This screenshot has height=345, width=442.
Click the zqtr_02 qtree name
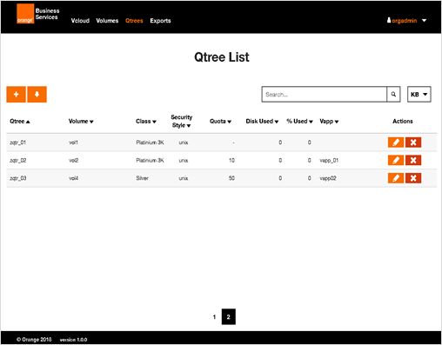[18, 160]
